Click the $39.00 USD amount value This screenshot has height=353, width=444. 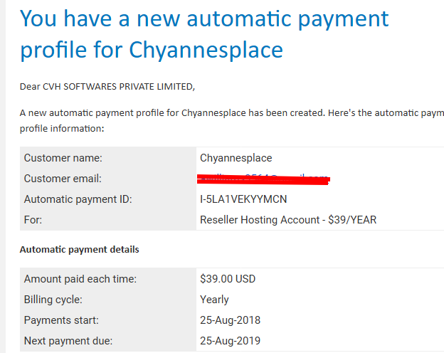pyautogui.click(x=228, y=279)
